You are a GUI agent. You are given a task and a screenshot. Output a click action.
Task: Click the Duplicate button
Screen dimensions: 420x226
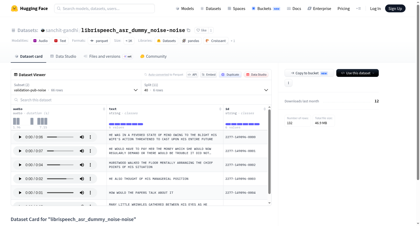[x=230, y=75]
